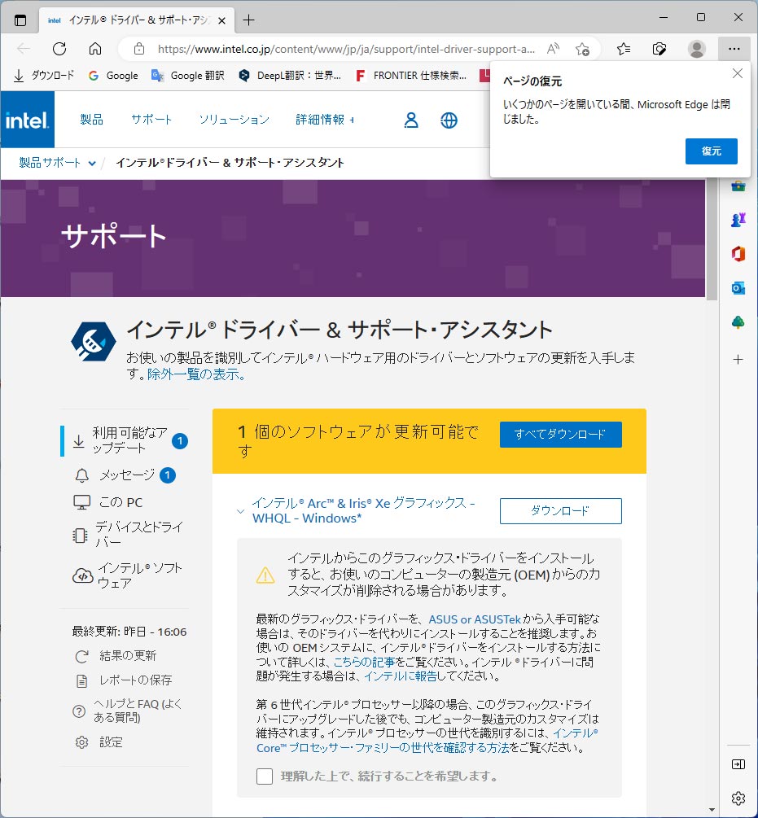Open 設定 in the left panel
758x818 pixels.
[99, 742]
